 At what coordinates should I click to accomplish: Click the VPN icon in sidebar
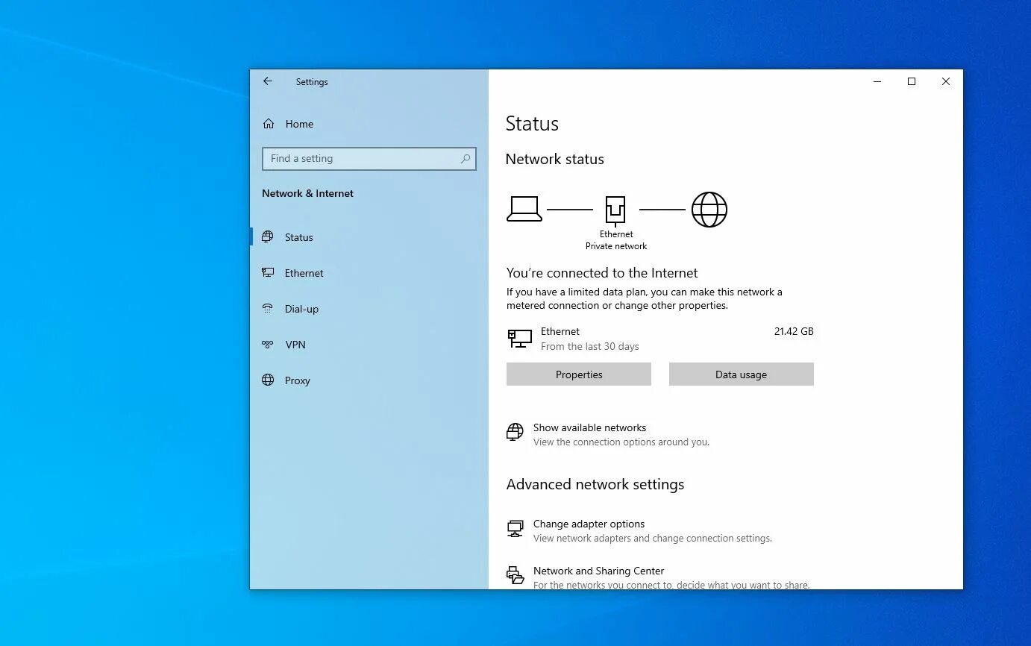[268, 344]
